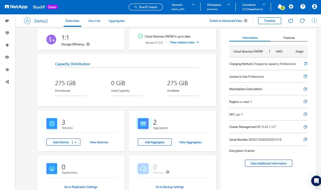Click the power icon for Demo2

(291, 21)
